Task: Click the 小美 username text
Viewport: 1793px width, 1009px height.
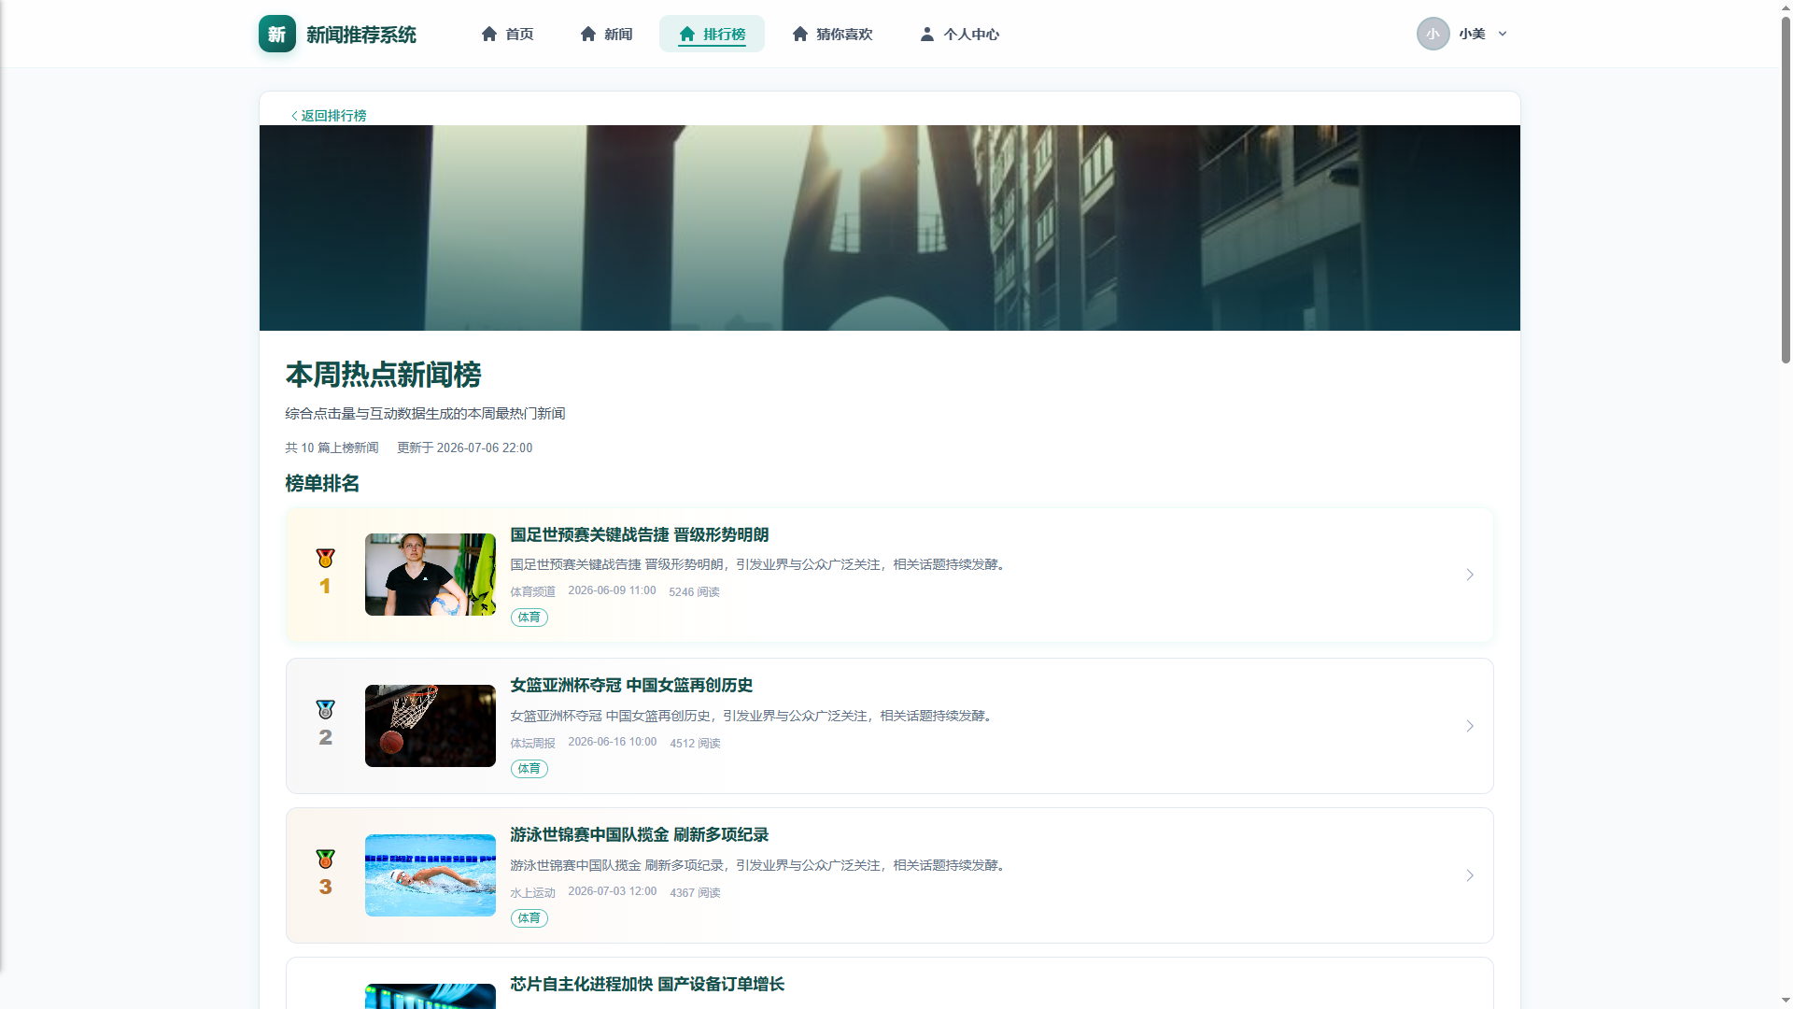Action: (x=1472, y=34)
